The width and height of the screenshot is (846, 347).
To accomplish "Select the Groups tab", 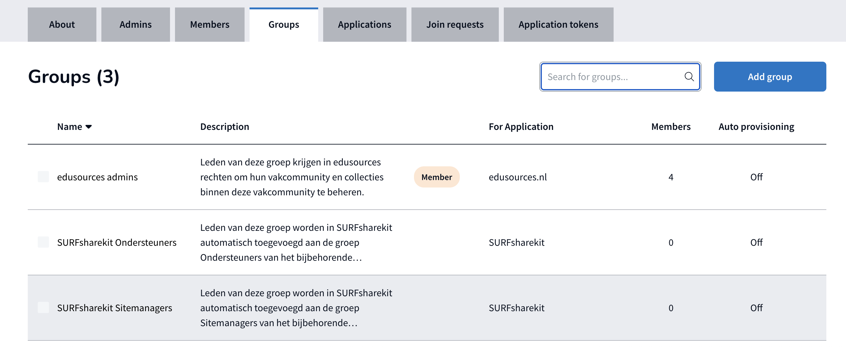I will (284, 25).
